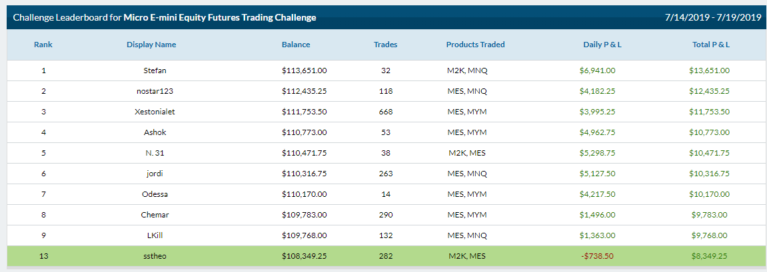Click highlighted sstheo row name

tap(155, 255)
